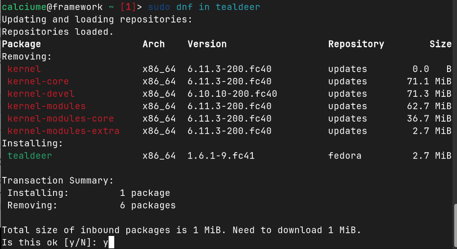Click the Size column header
The width and height of the screenshot is (457, 249).
[x=440, y=44]
